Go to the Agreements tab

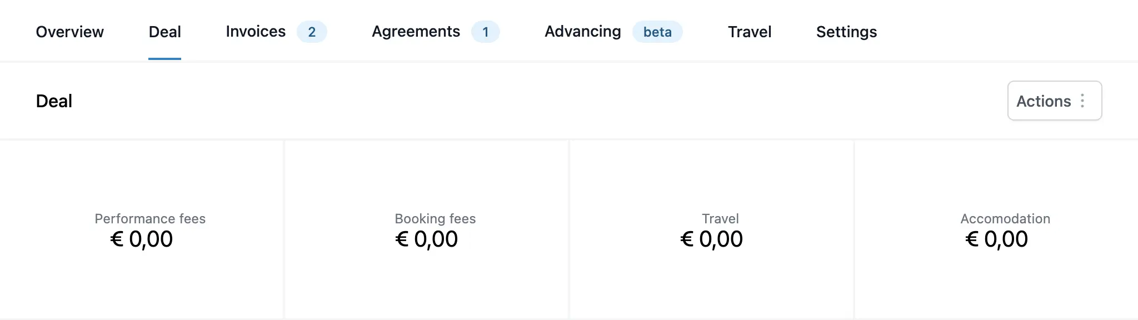[416, 32]
